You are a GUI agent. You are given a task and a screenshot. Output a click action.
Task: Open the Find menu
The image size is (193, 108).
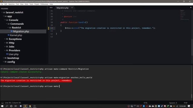(17, 4)
